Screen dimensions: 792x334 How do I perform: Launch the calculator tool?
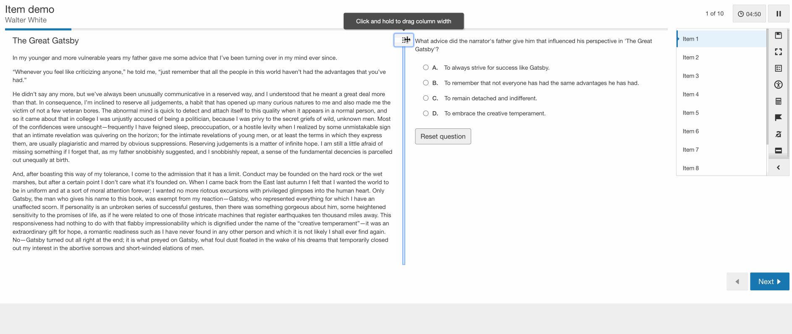(778, 101)
